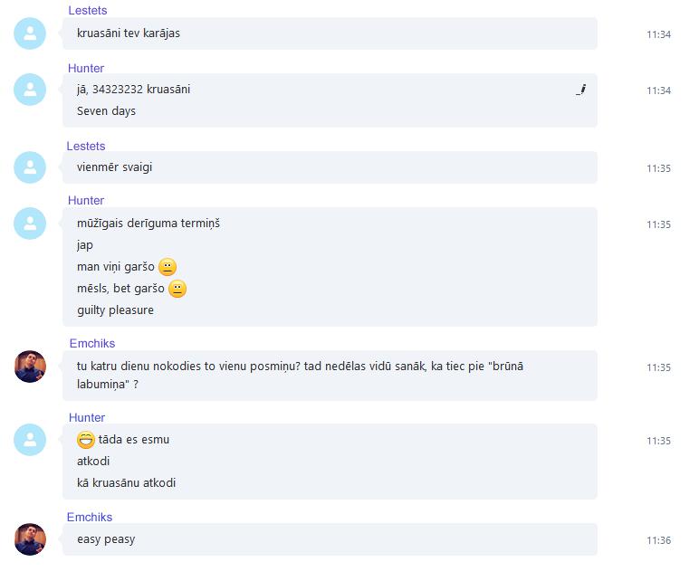The height and width of the screenshot is (581, 699).
Task: Click the Lestets name above 'kruasāni tev karājas'
Action: (x=87, y=10)
